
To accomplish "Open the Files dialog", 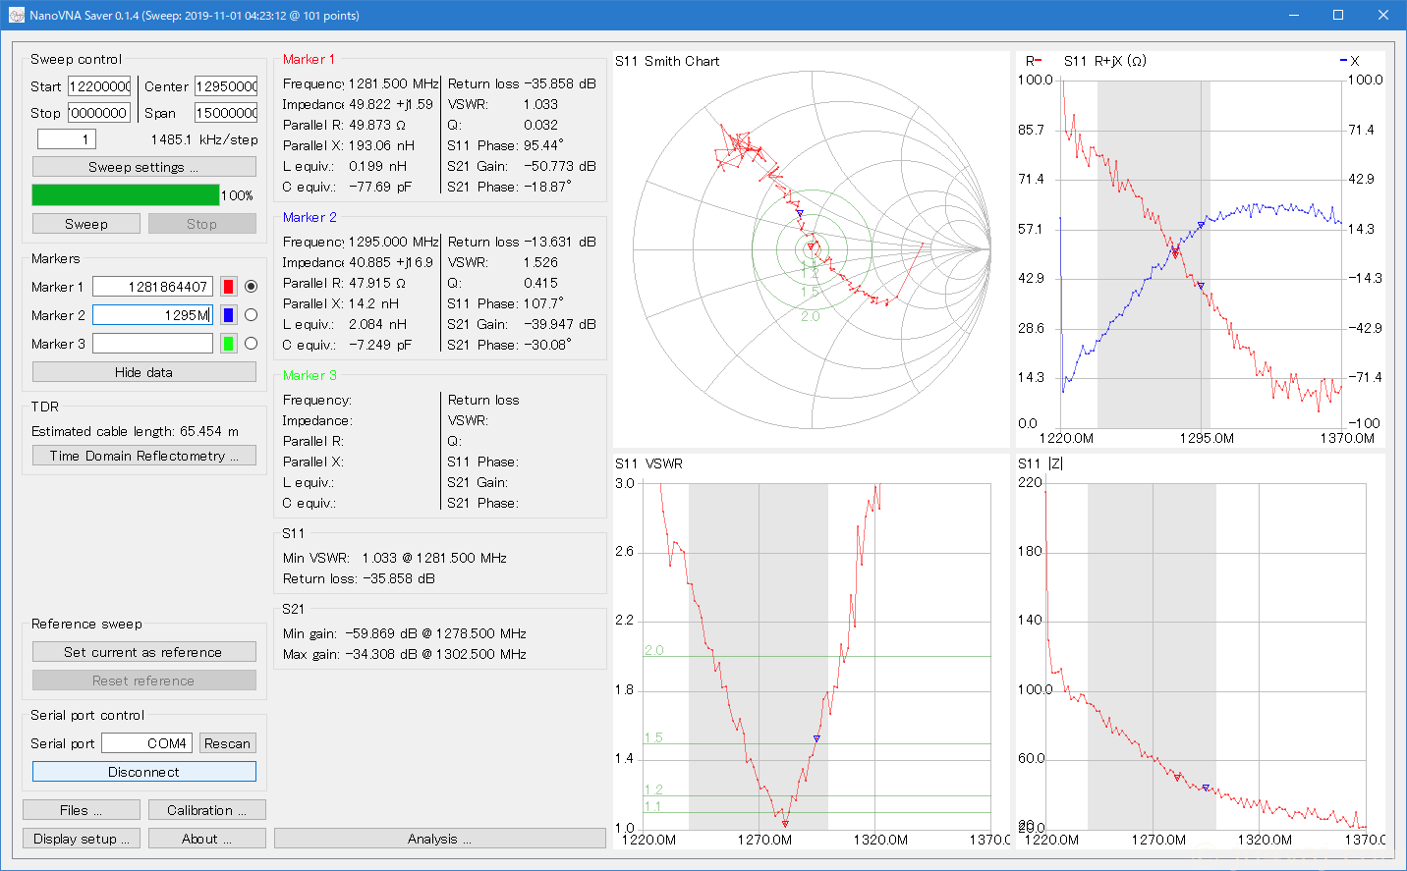I will (x=81, y=810).
